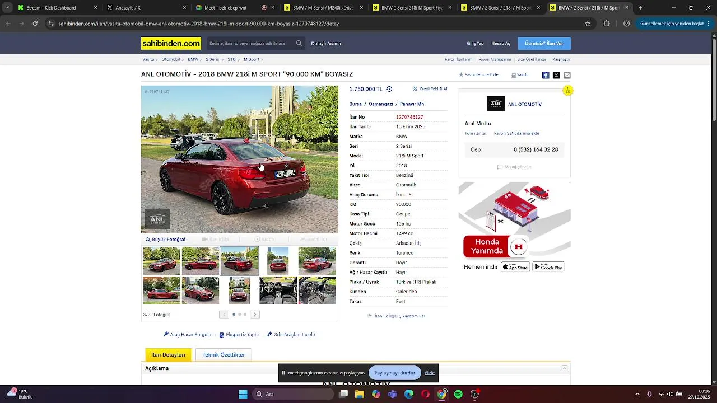Viewport: 717px width, 403px height.
Task: Click the main BMW photo
Action: click(x=240, y=159)
